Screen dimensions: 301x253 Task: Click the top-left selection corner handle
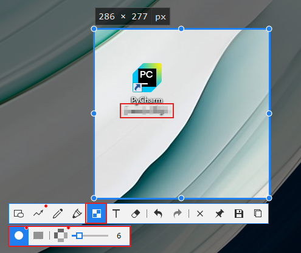pyautogui.click(x=94, y=29)
